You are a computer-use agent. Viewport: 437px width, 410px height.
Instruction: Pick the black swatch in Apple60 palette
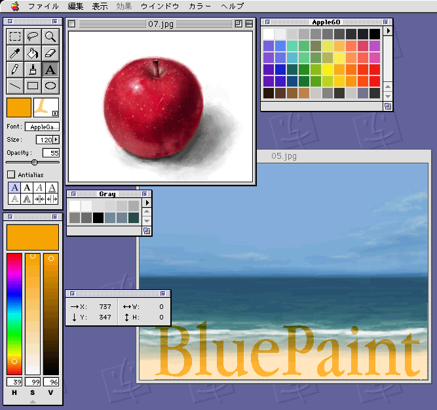coord(375,34)
